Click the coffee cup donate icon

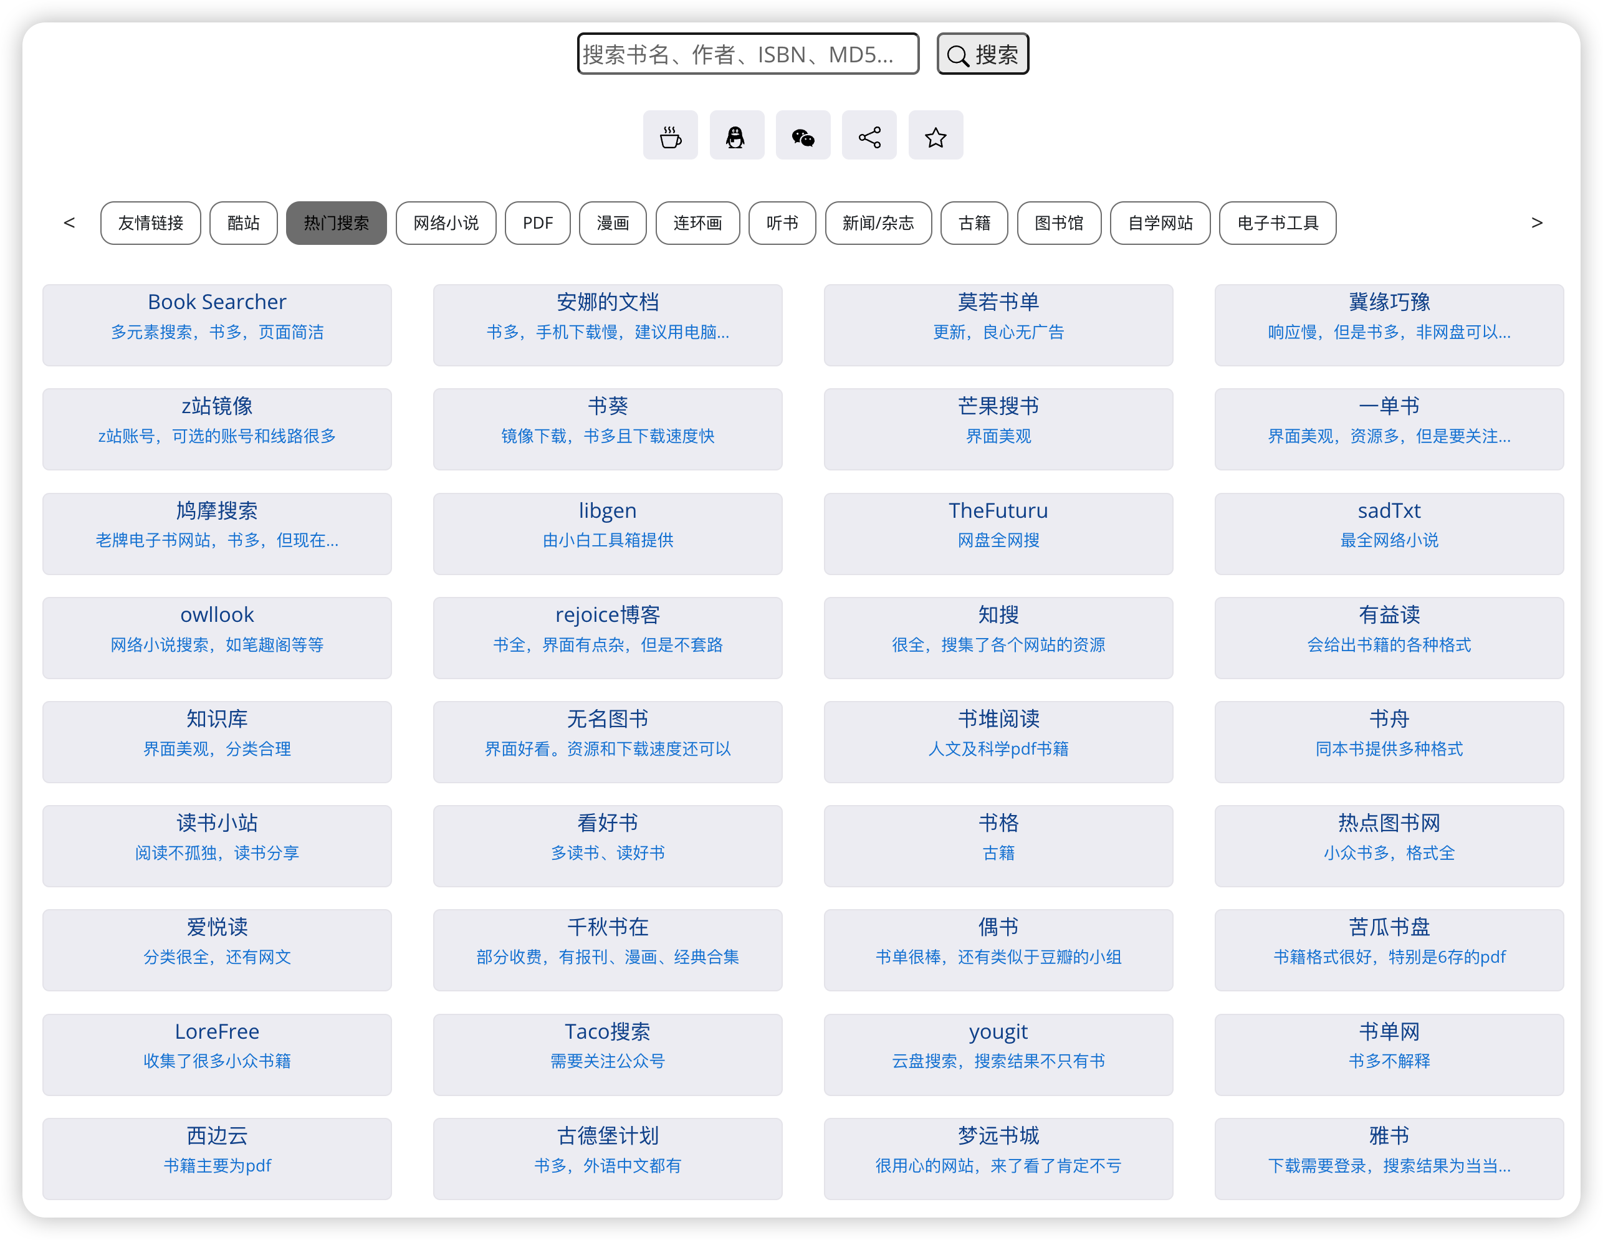tap(670, 136)
